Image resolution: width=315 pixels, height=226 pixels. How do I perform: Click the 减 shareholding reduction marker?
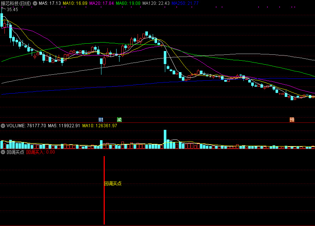pos(120,120)
